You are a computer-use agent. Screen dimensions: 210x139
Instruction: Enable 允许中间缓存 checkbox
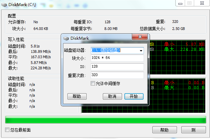(x=93, y=83)
